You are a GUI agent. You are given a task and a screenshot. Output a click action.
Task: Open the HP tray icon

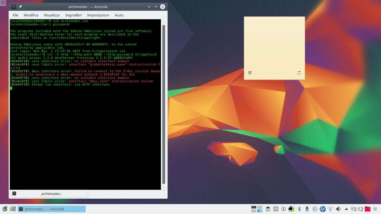323,209
